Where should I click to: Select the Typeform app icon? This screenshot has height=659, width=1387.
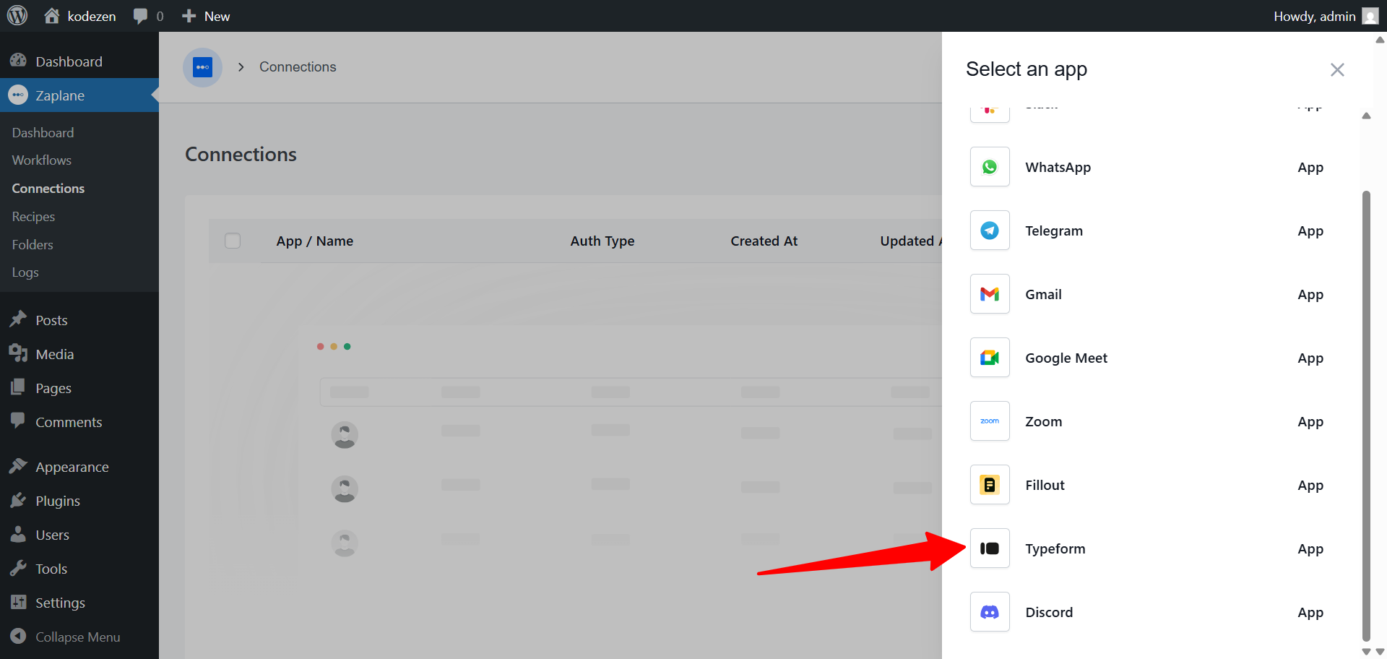pyautogui.click(x=990, y=548)
